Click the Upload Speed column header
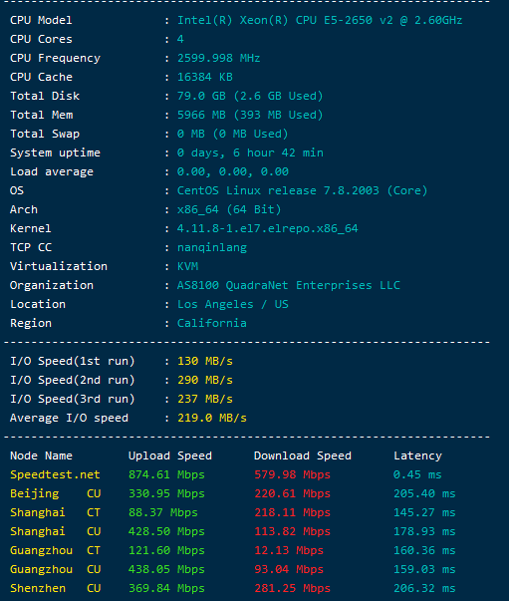 [x=169, y=455]
